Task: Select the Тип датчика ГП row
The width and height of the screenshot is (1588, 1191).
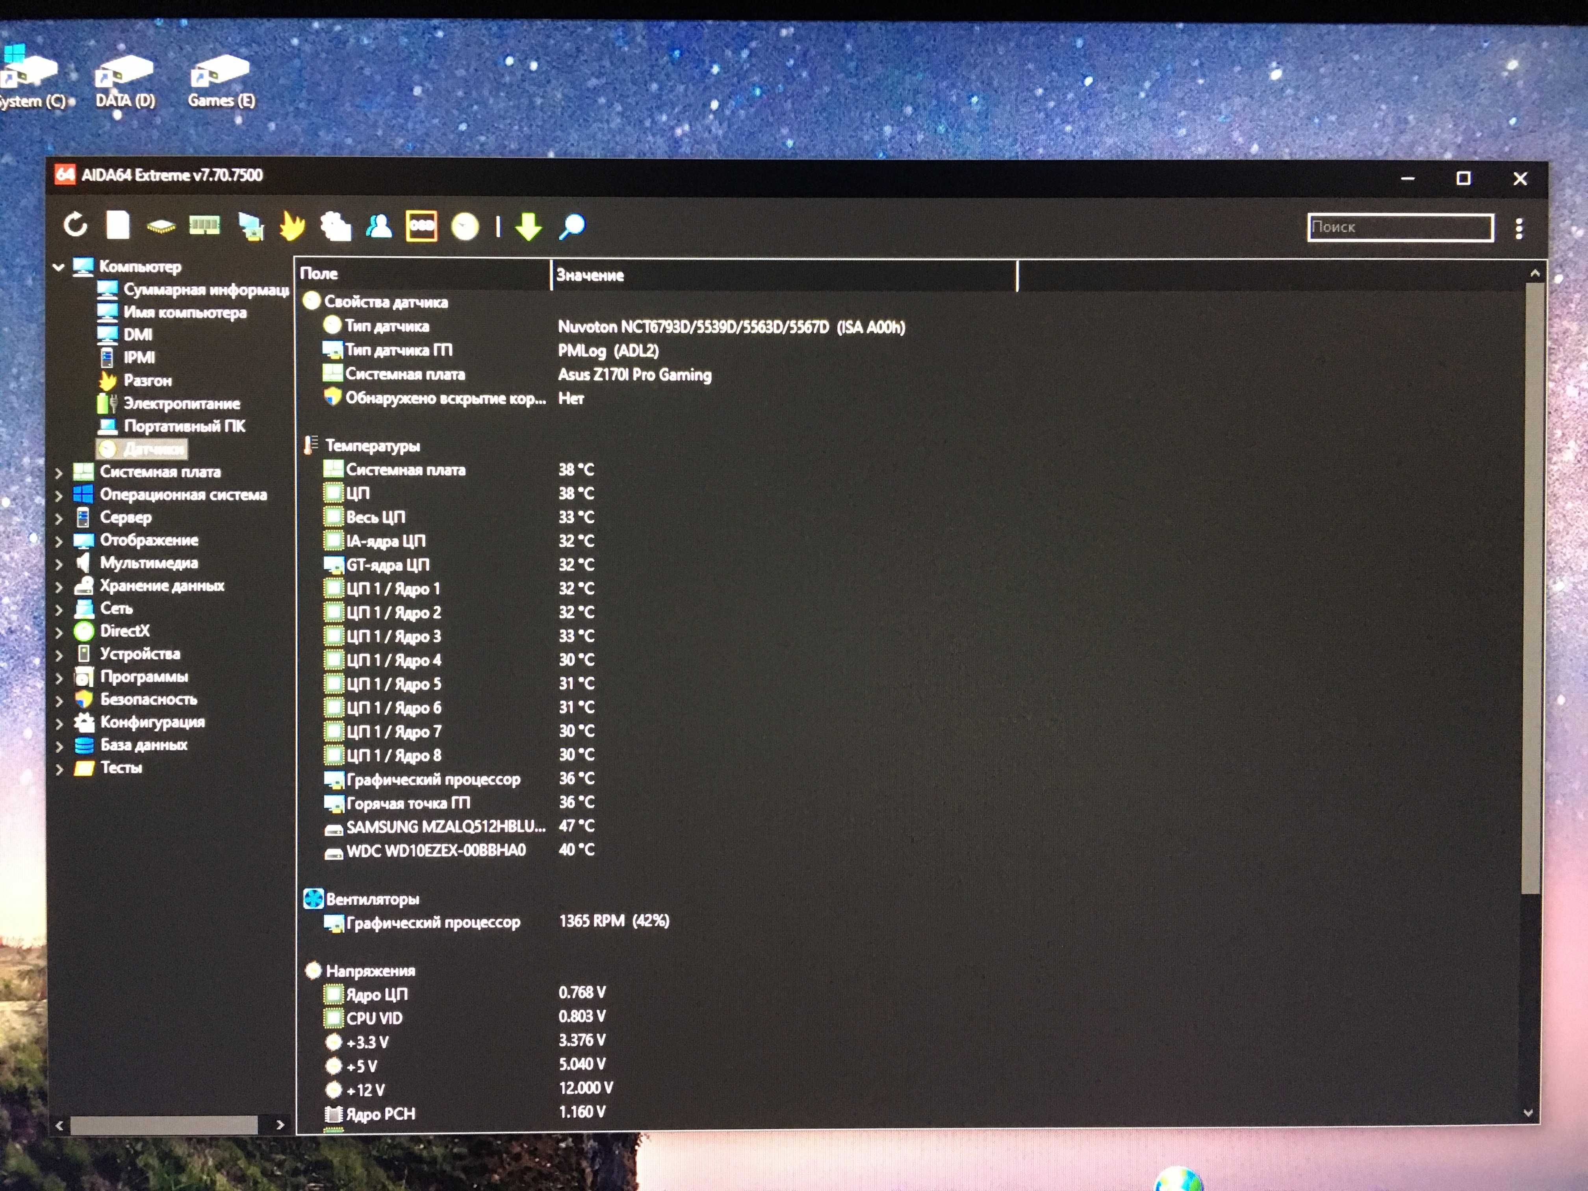Action: click(x=491, y=351)
